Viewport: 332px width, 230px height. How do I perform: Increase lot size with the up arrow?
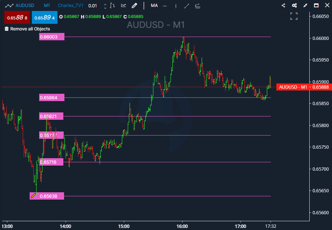click(105, 4)
